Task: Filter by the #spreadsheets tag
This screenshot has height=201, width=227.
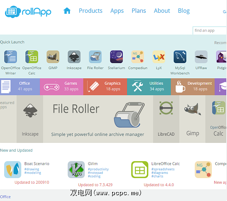Action: 163,169
